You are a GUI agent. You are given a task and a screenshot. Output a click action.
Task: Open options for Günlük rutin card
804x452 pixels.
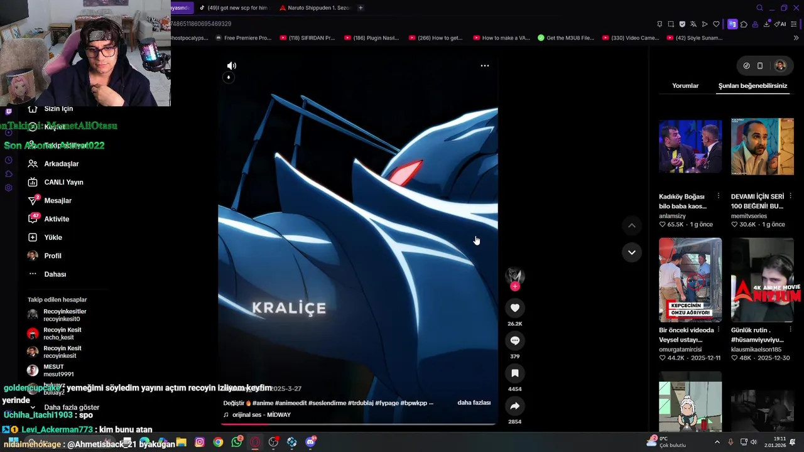[790, 330]
